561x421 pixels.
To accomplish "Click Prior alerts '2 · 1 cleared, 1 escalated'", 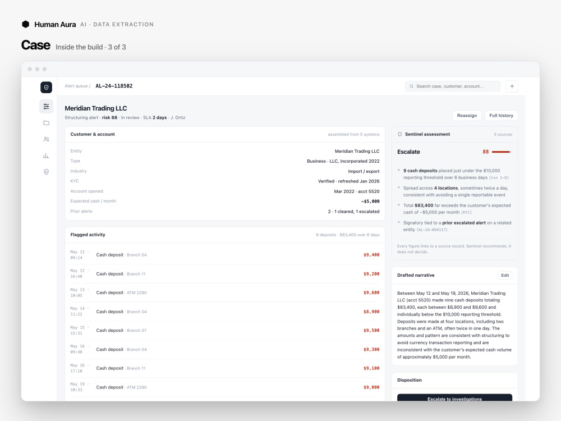I will (x=353, y=212).
